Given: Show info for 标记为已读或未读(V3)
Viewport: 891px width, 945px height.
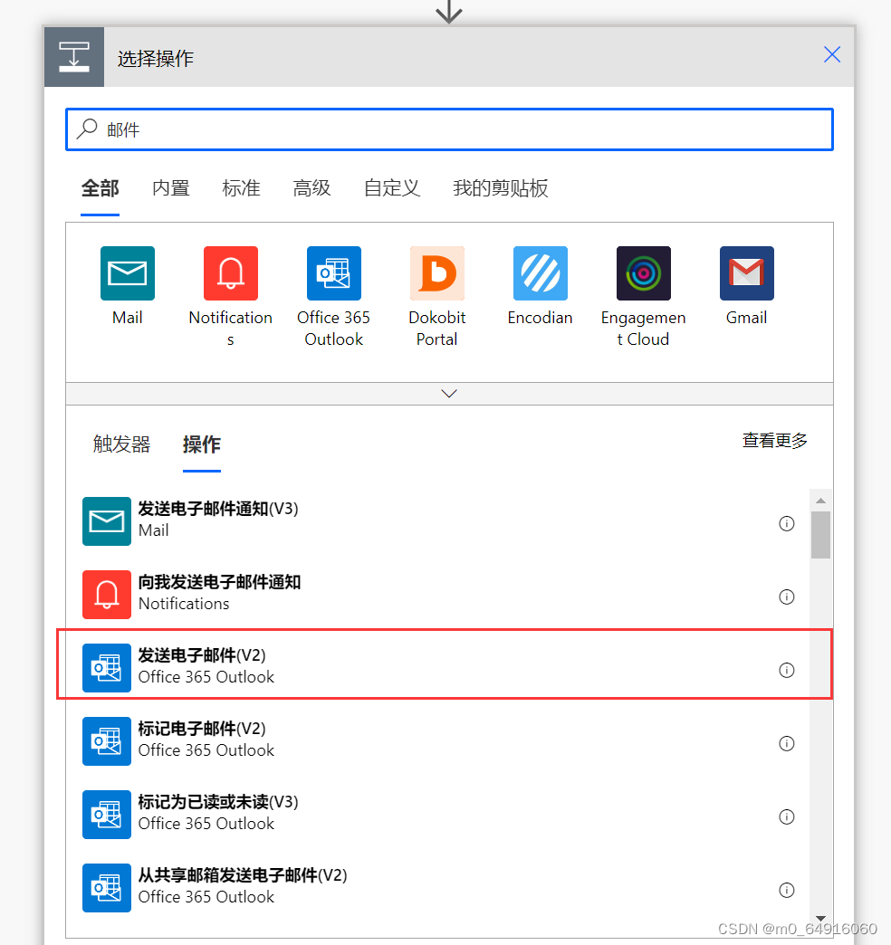Looking at the screenshot, I should pos(787,816).
